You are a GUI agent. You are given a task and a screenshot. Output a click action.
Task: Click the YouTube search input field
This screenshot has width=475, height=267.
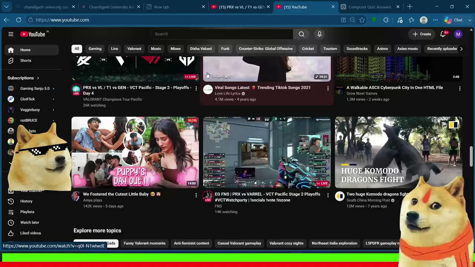tap(222, 34)
